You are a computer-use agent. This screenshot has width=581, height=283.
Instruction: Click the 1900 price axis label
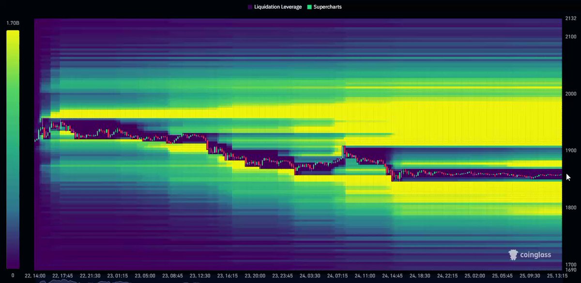[x=570, y=151]
